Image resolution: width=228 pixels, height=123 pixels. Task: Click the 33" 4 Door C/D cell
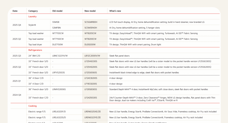click(36, 84)
